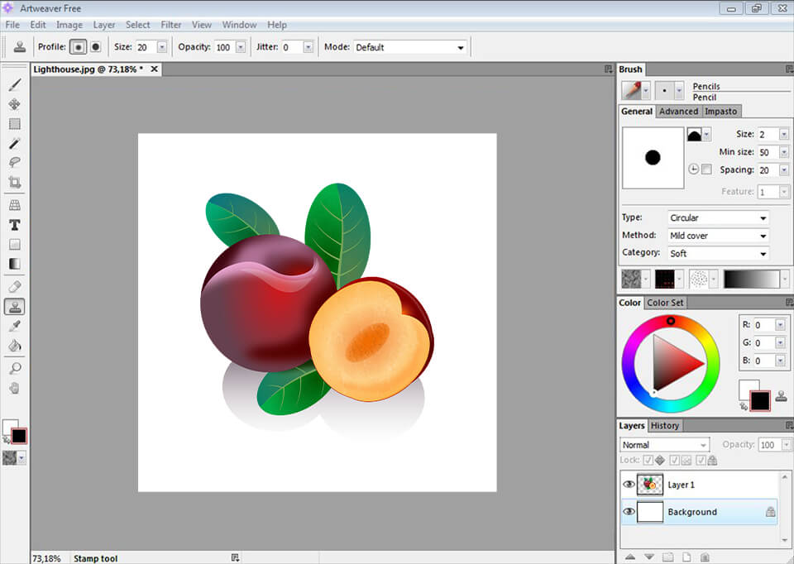This screenshot has width=794, height=564.
Task: Toggle visibility of the Background layer
Action: pyautogui.click(x=629, y=511)
